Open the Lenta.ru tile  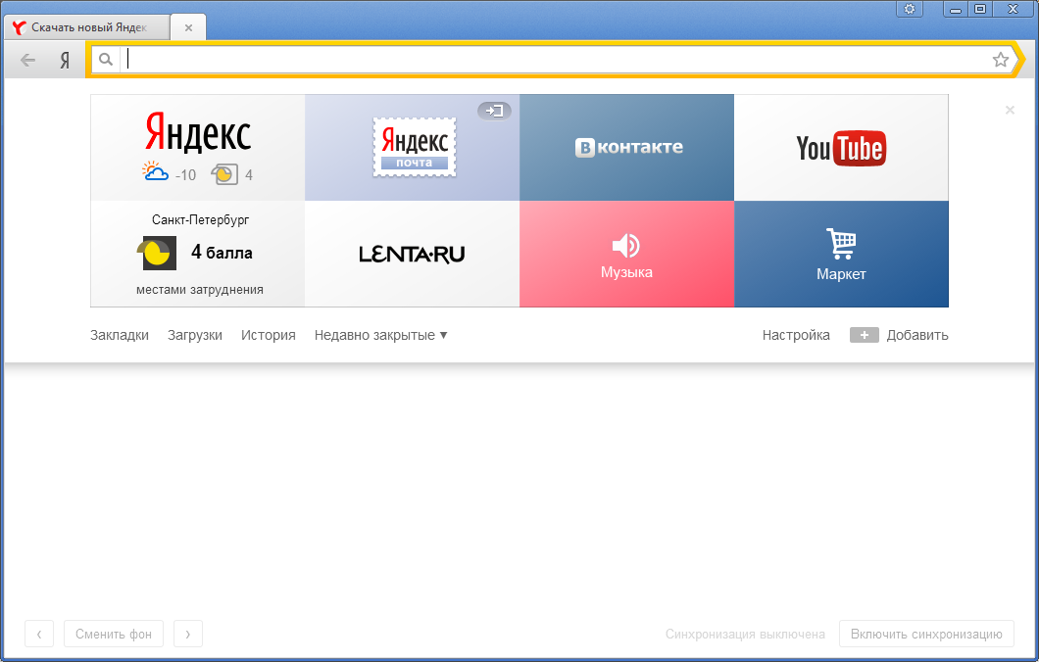coord(412,255)
